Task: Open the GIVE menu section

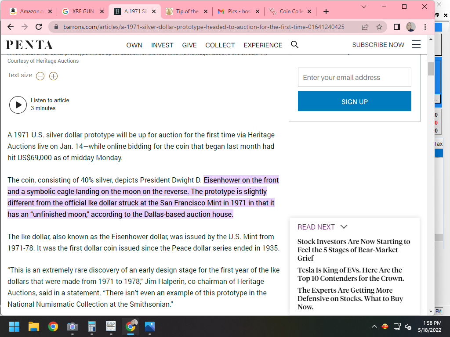Action: [x=189, y=45]
